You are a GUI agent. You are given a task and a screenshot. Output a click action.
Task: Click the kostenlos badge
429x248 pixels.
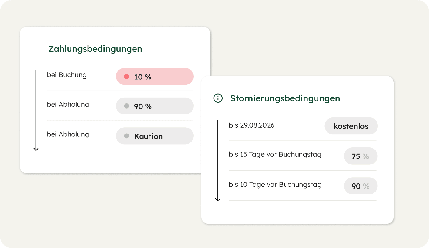pyautogui.click(x=351, y=126)
